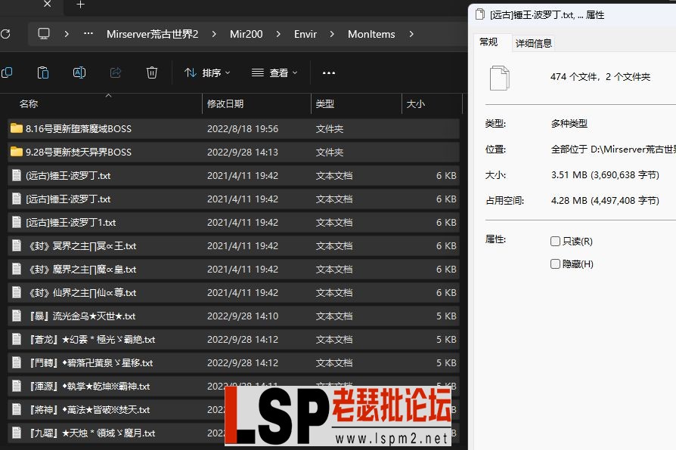This screenshot has height=450, width=676.
Task: Click 474 个文件, 2 个文件夹 summary
Action: coord(600,77)
